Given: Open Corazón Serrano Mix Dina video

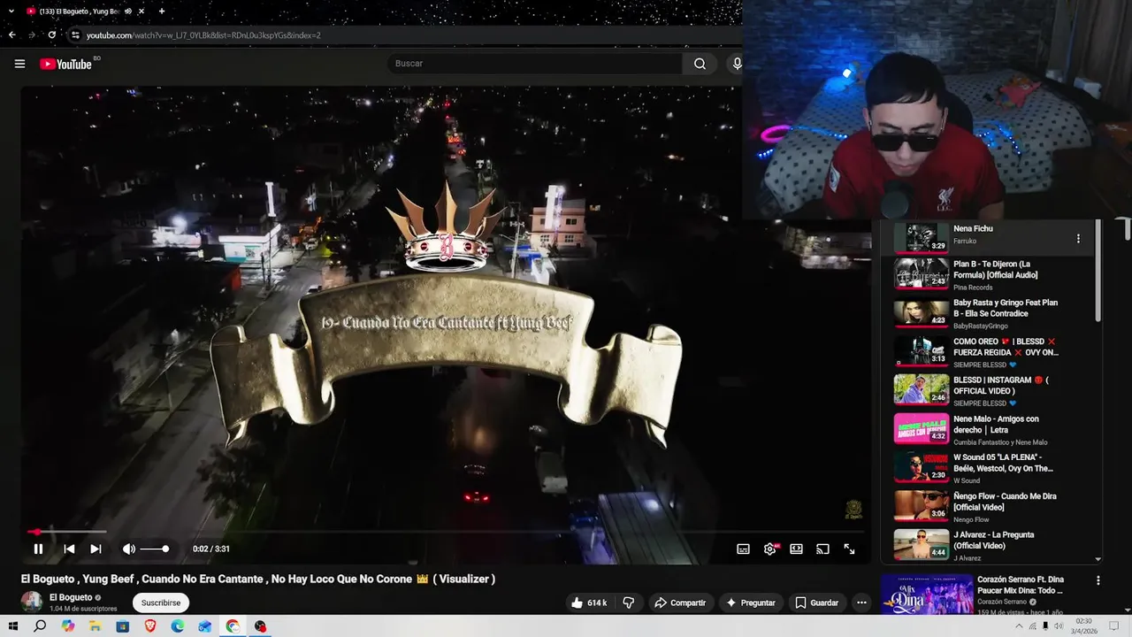Looking at the screenshot, I should [1020, 585].
